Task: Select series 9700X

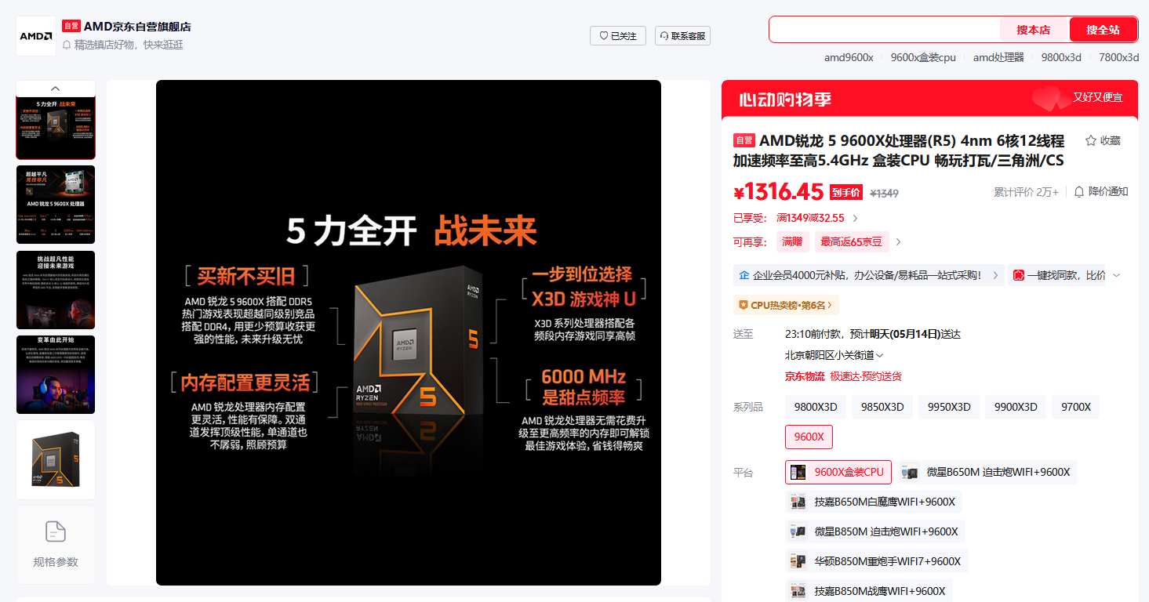Action: pos(1076,407)
